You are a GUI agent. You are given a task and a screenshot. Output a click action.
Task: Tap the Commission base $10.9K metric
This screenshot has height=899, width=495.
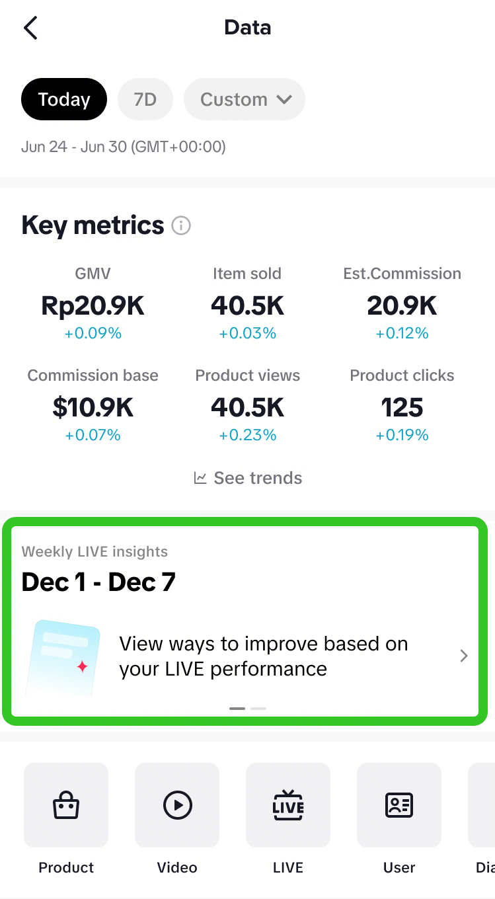pyautogui.click(x=93, y=407)
